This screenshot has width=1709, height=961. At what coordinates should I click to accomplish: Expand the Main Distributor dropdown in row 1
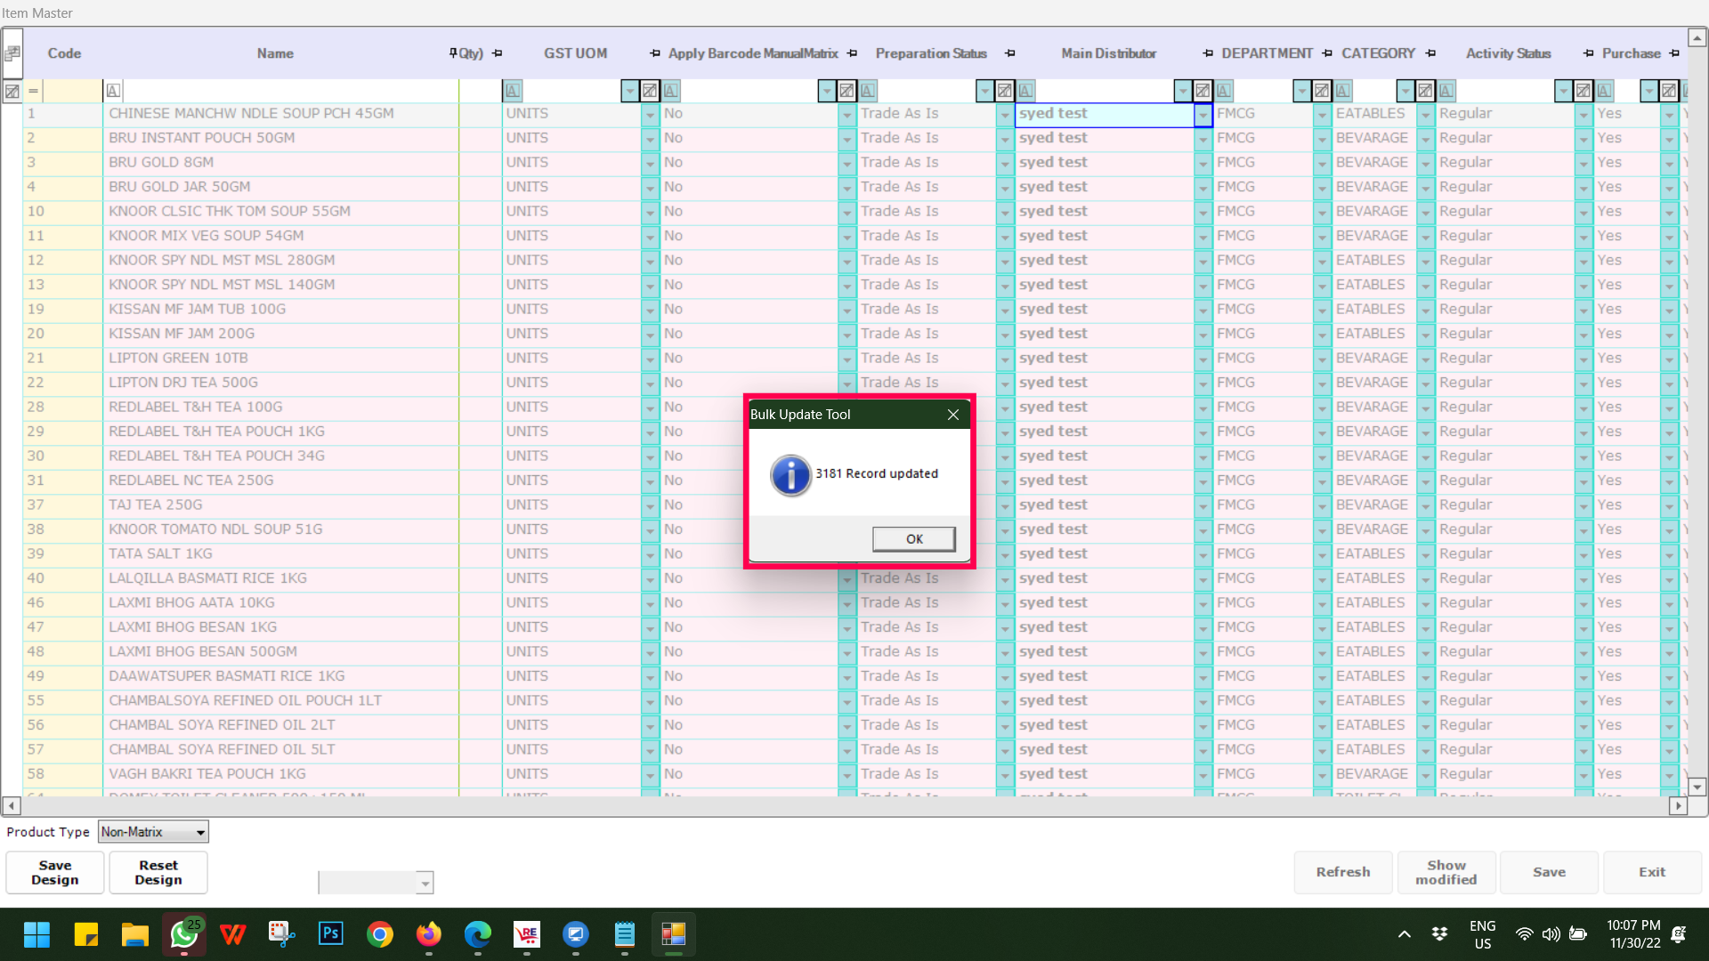1203,115
